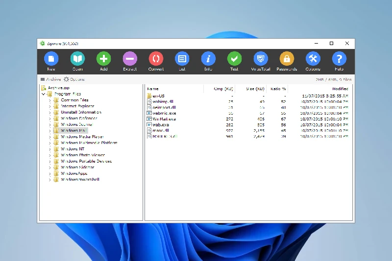The image size is (392, 261).
Task: Expand the Windows Media Player folder
Action: 49,137
